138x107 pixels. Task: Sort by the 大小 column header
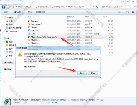[105, 16]
